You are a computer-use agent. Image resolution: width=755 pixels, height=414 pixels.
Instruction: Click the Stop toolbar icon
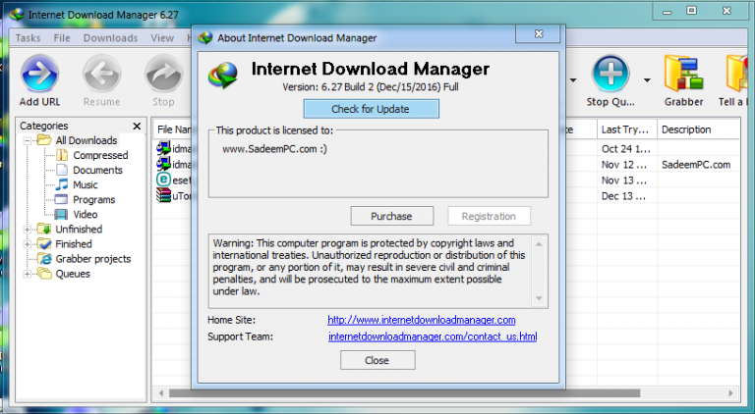(164, 74)
